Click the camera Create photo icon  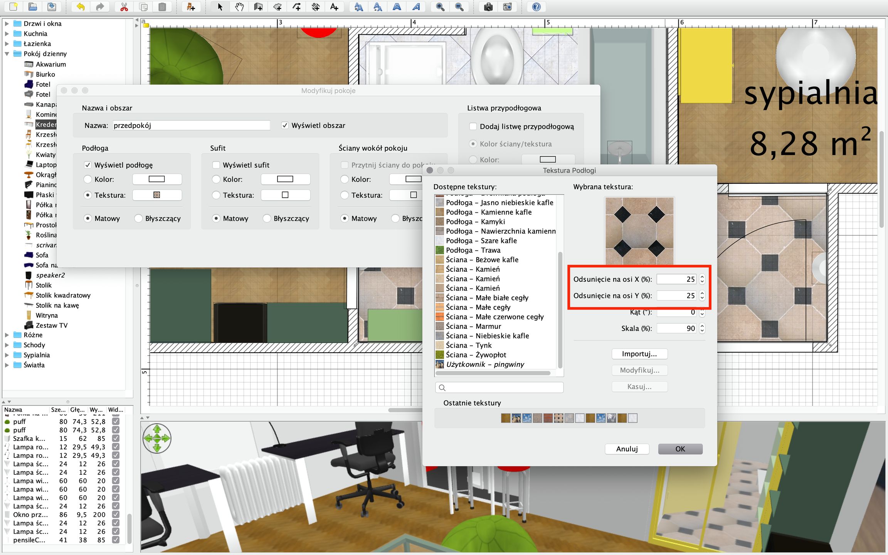pos(488,7)
